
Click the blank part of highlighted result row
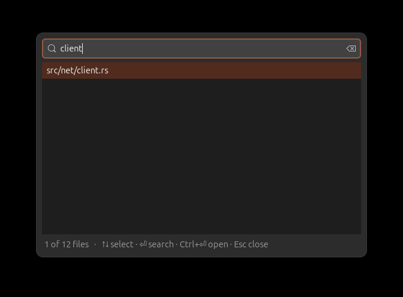(x=235, y=70)
